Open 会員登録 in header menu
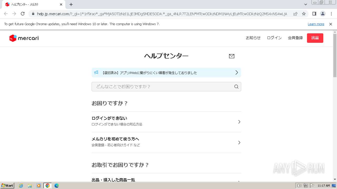337x189 pixels. (x=295, y=38)
